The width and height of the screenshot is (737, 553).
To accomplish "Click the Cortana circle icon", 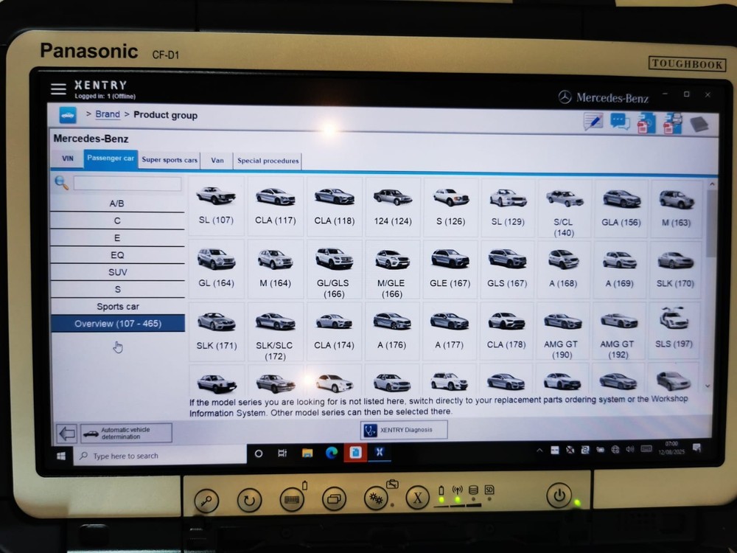I will point(259,453).
